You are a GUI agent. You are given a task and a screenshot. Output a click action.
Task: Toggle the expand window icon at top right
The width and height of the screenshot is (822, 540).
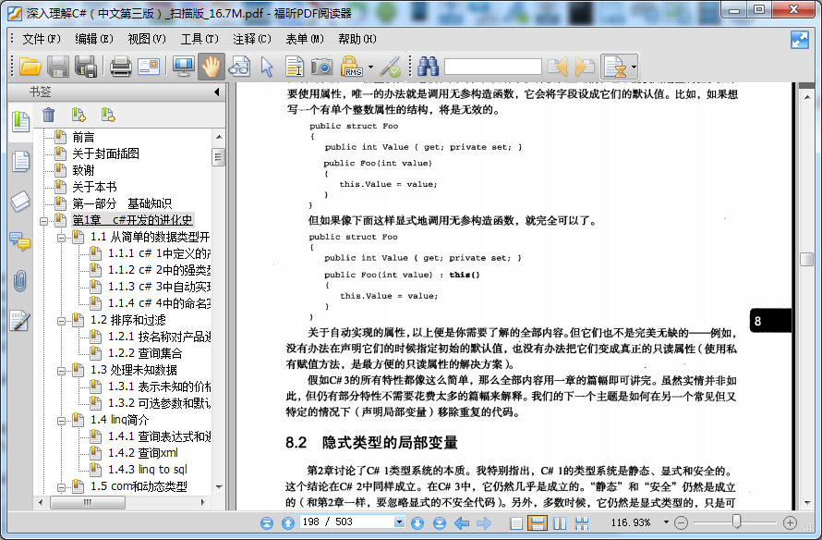[x=800, y=40]
